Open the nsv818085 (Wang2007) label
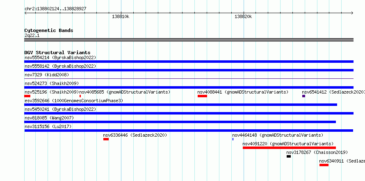The image size is (365, 181). (x=49, y=118)
